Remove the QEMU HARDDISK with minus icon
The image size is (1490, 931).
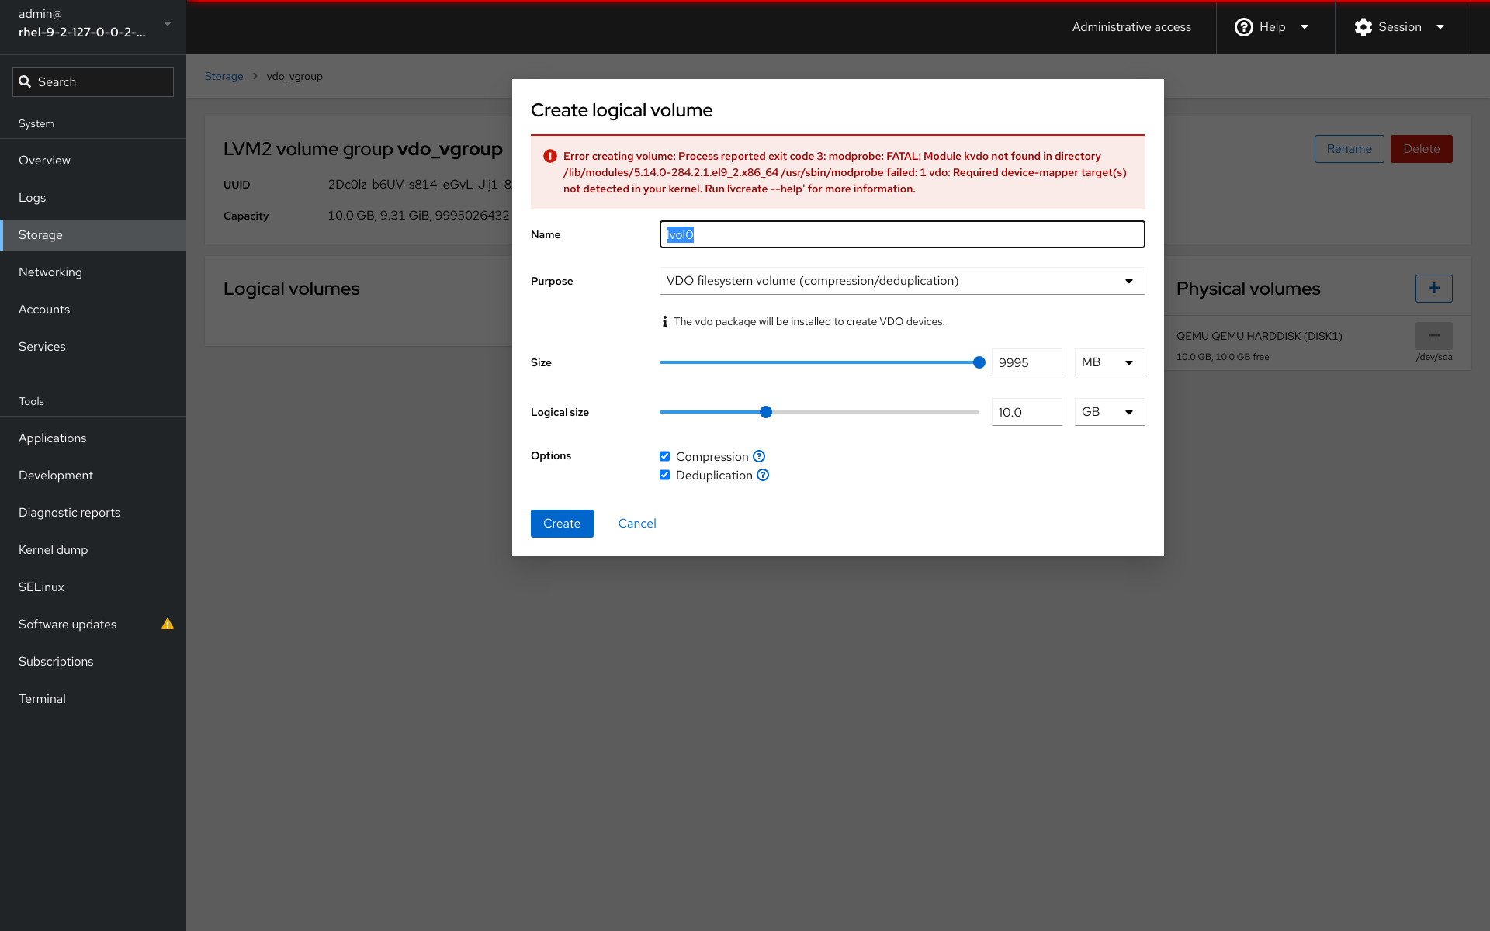(x=1434, y=335)
